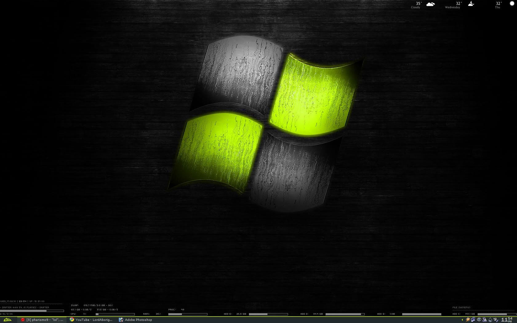Select the HDD C: 147.1 GiB text
The image size is (517, 323).
coord(464,314)
